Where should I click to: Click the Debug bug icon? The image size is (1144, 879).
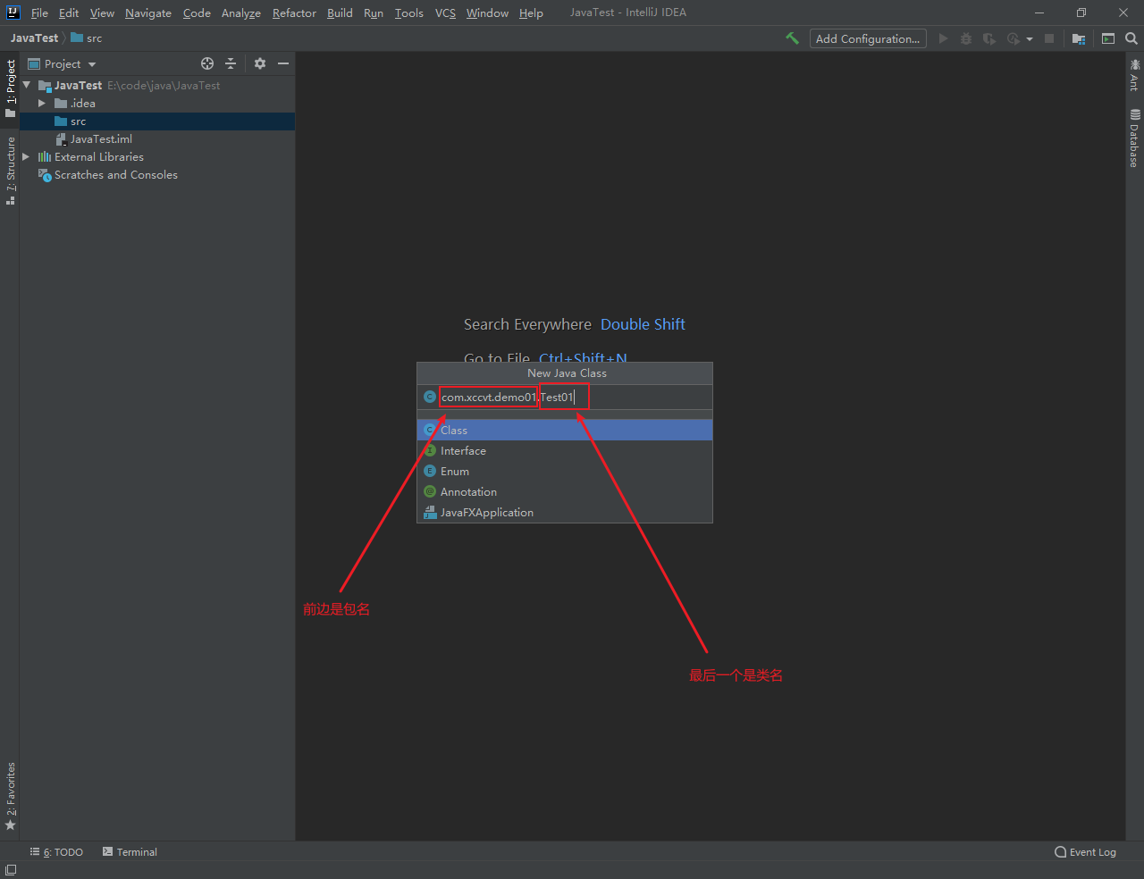click(x=966, y=38)
